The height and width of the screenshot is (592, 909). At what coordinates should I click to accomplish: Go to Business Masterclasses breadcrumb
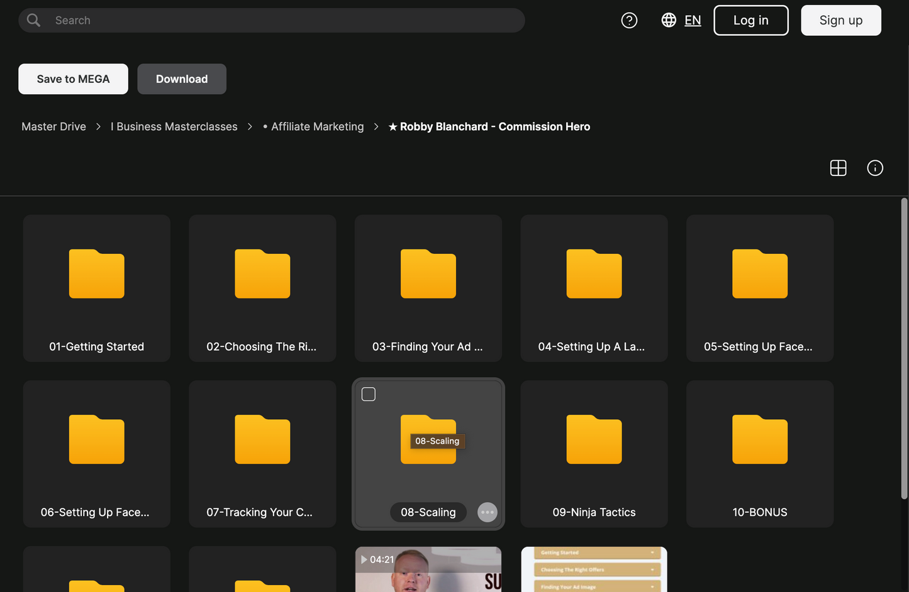coord(174,126)
